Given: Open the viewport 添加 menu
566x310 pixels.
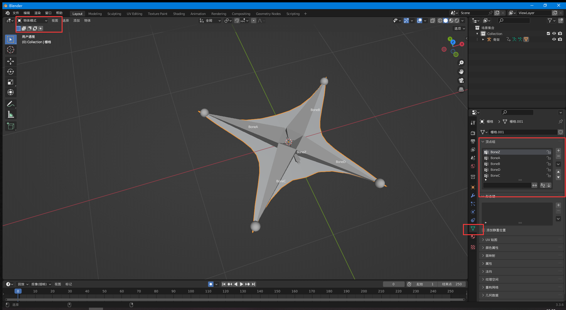Looking at the screenshot, I should [77, 21].
